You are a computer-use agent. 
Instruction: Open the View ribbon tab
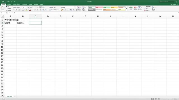coord(41,4)
